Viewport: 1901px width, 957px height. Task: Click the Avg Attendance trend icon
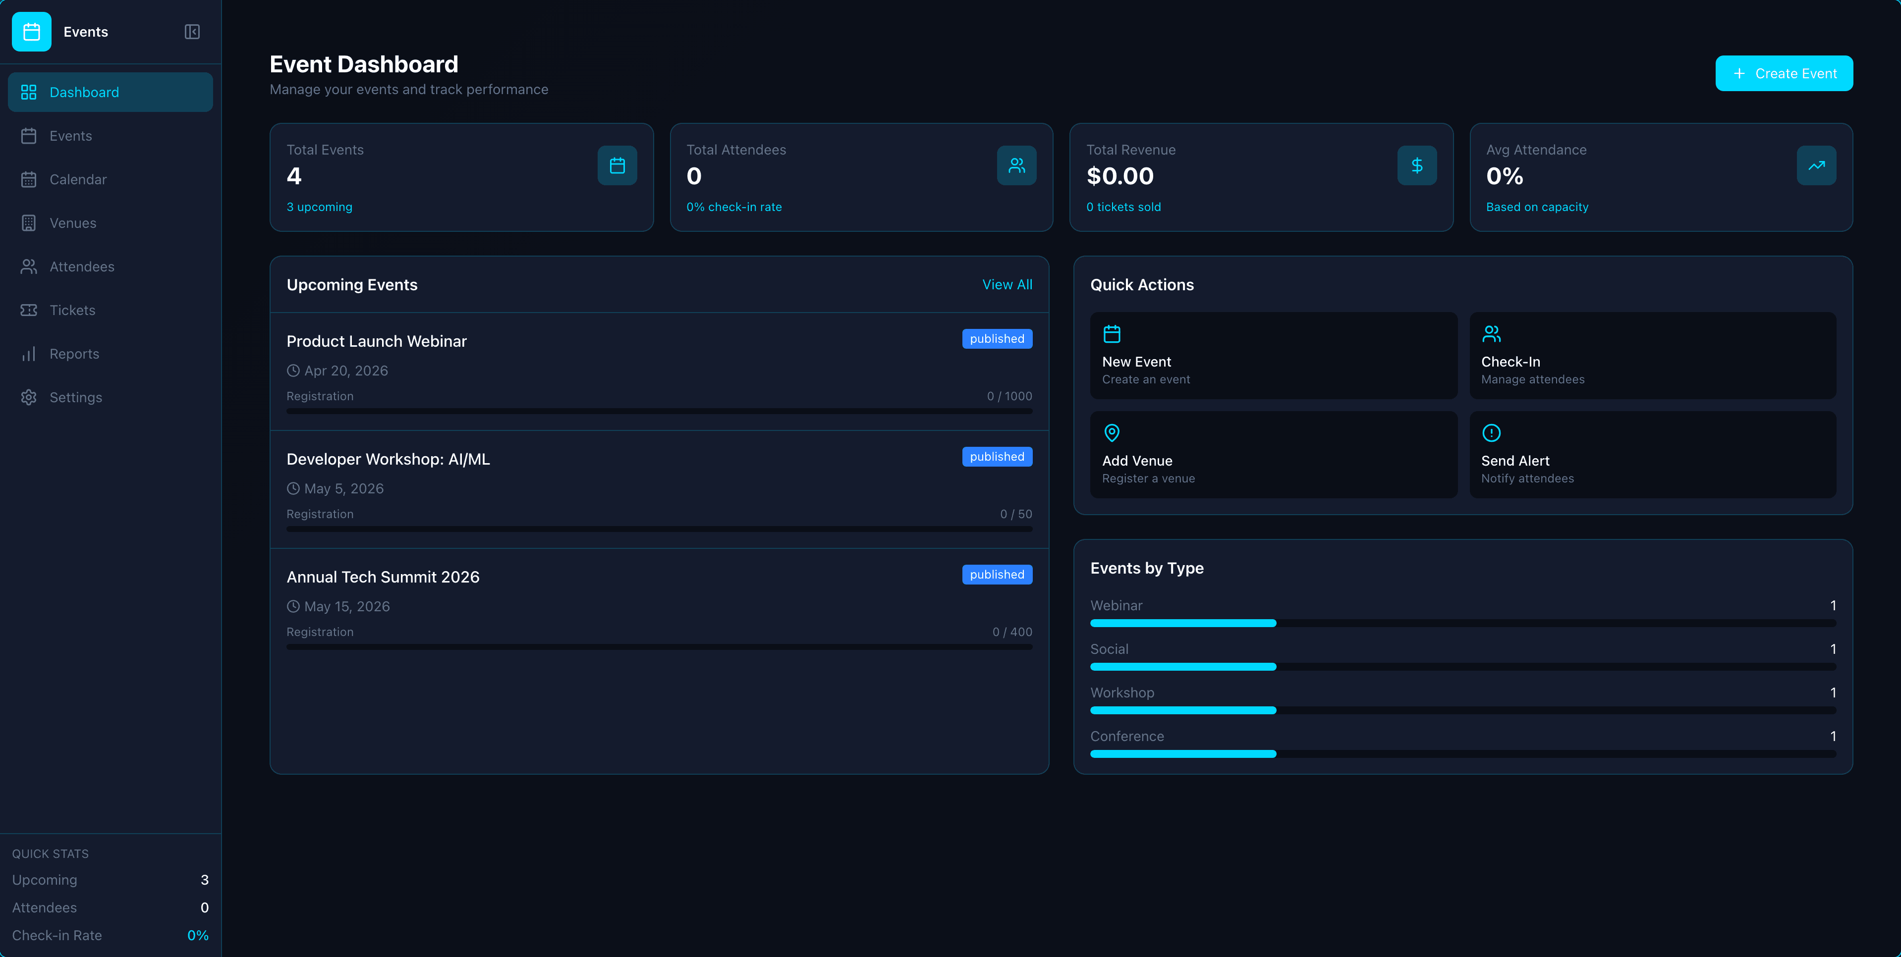coord(1816,165)
